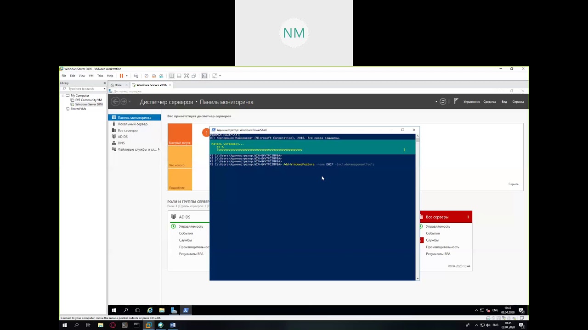Viewport: 588px width, 330px height.
Task: Open Word on the host taskbar
Action: click(x=173, y=325)
